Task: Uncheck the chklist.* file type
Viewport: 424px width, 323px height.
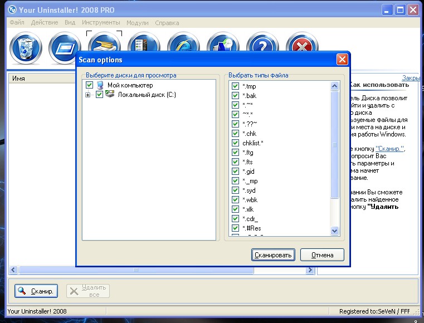Action: coord(235,143)
